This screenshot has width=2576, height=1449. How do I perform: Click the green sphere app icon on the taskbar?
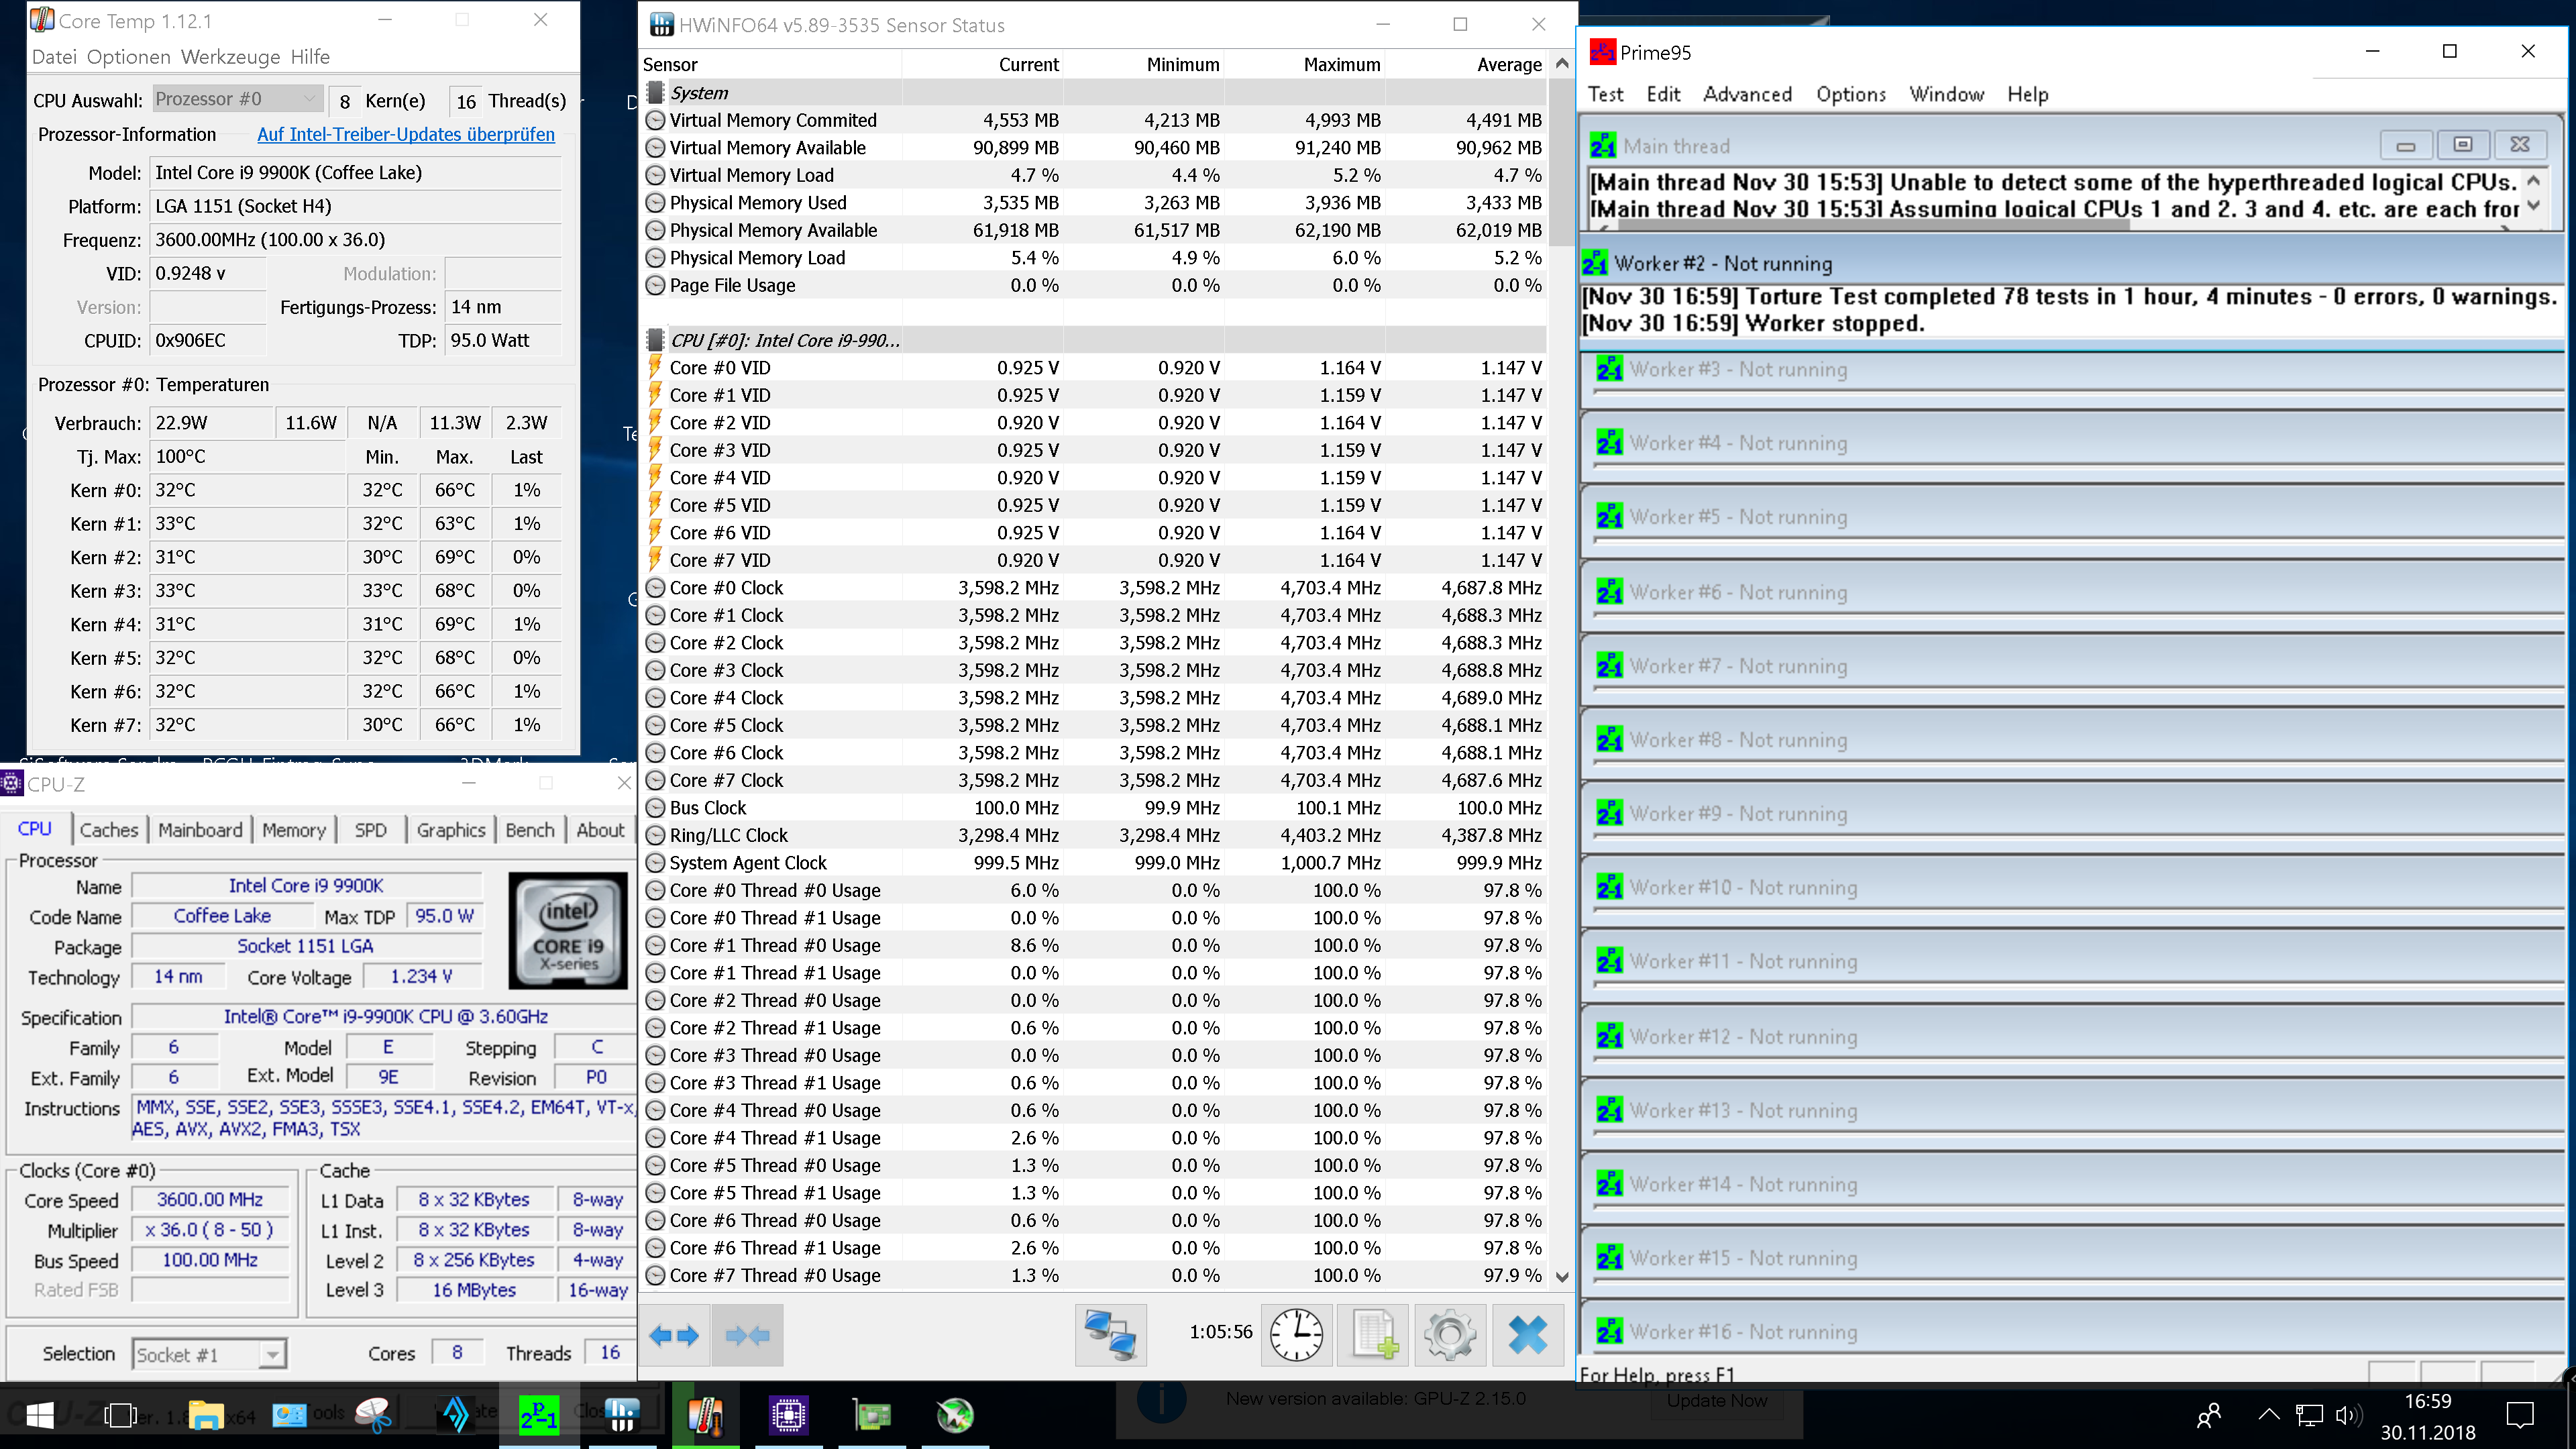tap(955, 1414)
